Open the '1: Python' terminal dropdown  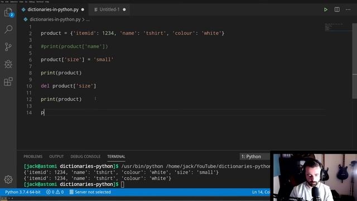(x=254, y=156)
